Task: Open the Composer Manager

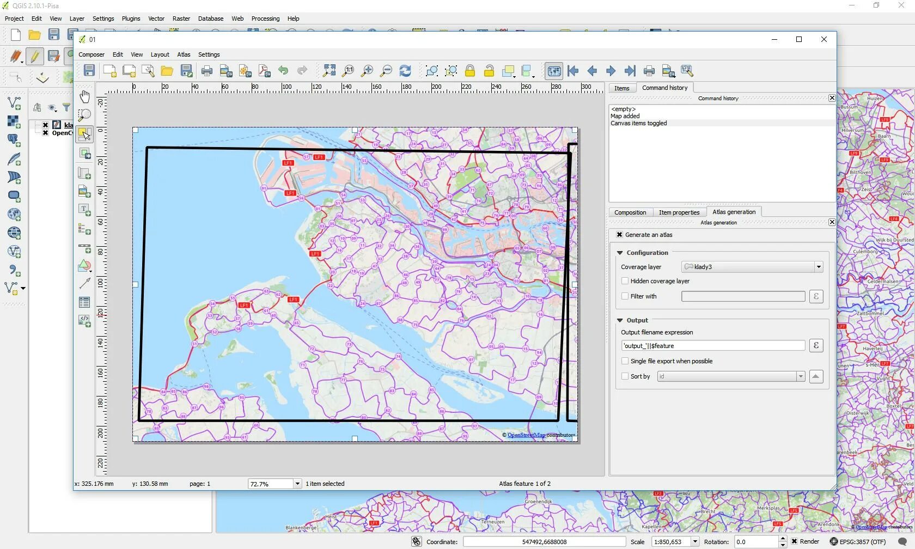Action: pyautogui.click(x=148, y=70)
